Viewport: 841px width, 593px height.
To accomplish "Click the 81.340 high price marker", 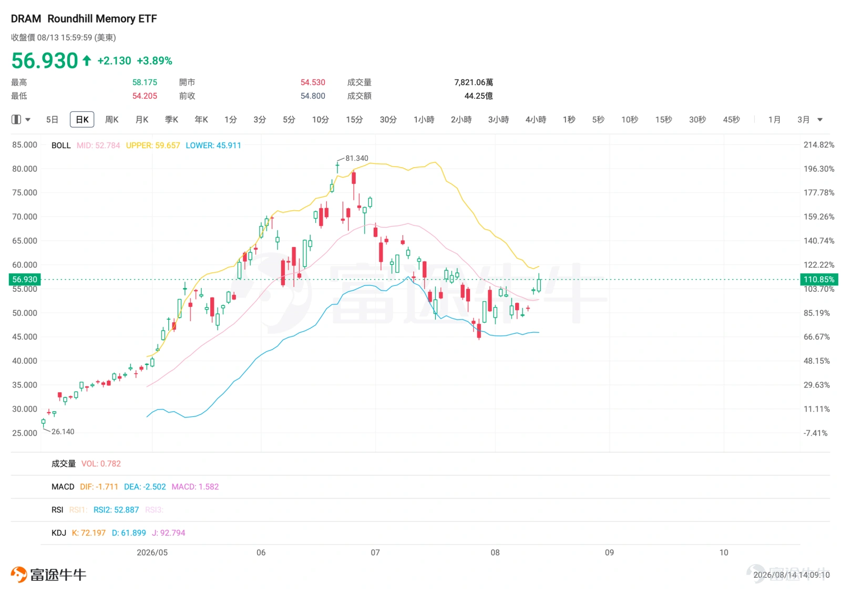I will point(357,158).
